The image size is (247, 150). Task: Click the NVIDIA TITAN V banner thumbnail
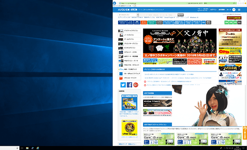pos(157,103)
